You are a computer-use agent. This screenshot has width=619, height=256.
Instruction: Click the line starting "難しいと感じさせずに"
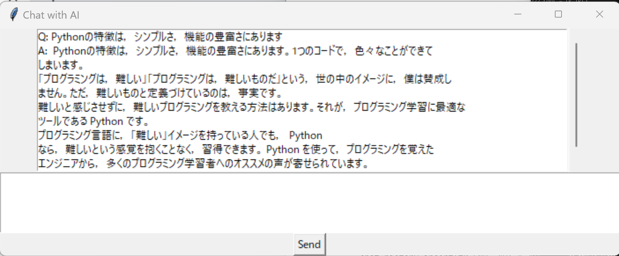pos(252,107)
